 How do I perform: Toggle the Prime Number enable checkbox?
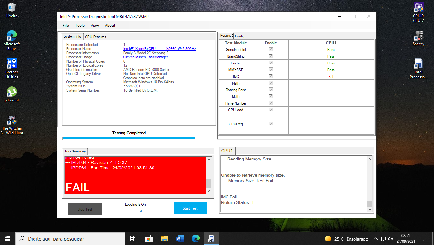click(x=271, y=103)
